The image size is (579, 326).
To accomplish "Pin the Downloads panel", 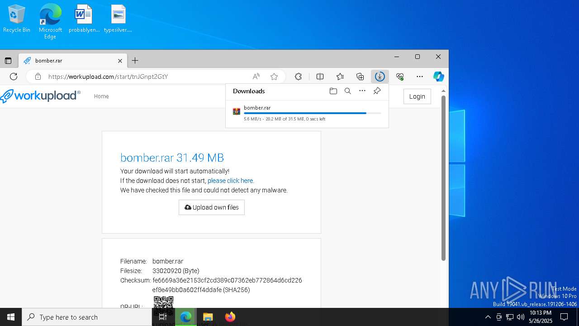I will [377, 91].
